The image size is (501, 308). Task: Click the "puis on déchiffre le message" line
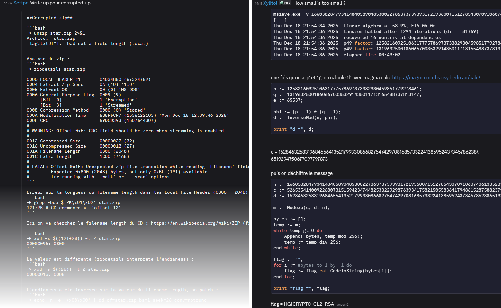301,173
